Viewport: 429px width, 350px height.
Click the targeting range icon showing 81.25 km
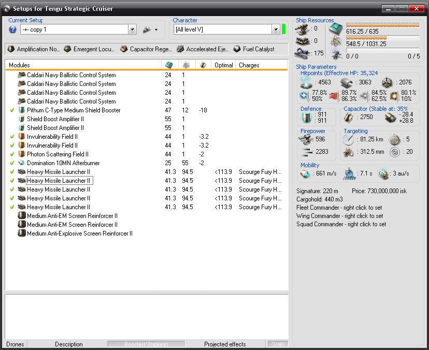pyautogui.click(x=349, y=140)
